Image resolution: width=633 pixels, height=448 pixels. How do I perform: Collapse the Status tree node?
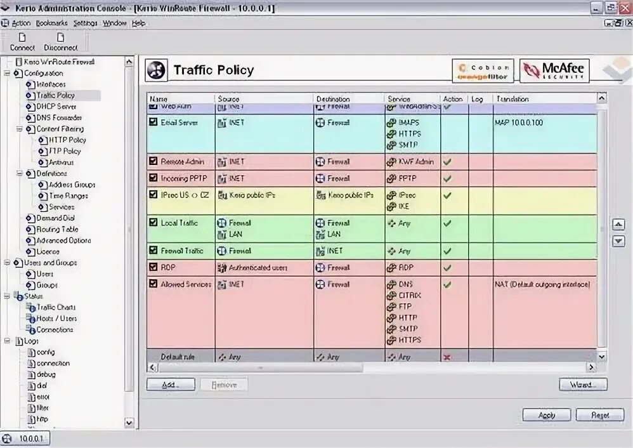[x=7, y=296]
